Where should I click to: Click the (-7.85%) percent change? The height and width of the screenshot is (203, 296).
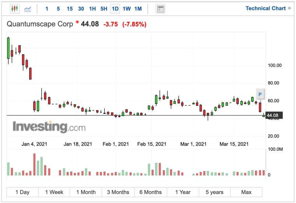134,24
